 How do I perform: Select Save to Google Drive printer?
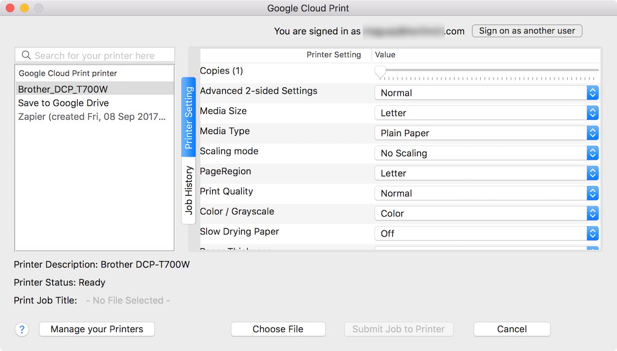(x=63, y=103)
